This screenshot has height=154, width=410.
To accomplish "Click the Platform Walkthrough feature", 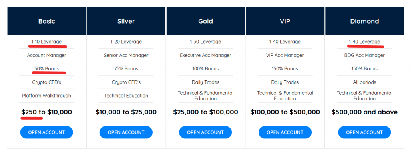I will (x=46, y=96).
